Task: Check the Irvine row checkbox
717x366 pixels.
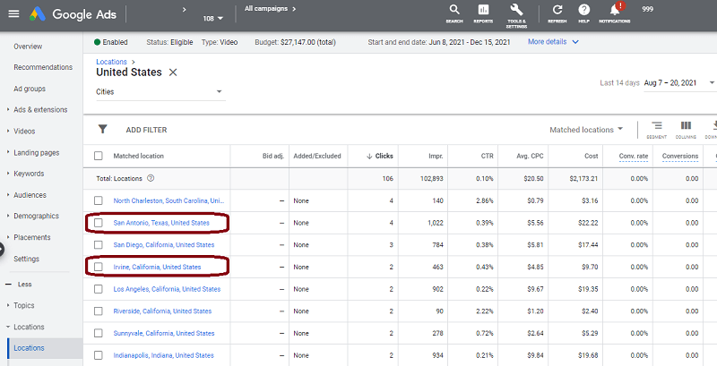Action: [x=99, y=267]
